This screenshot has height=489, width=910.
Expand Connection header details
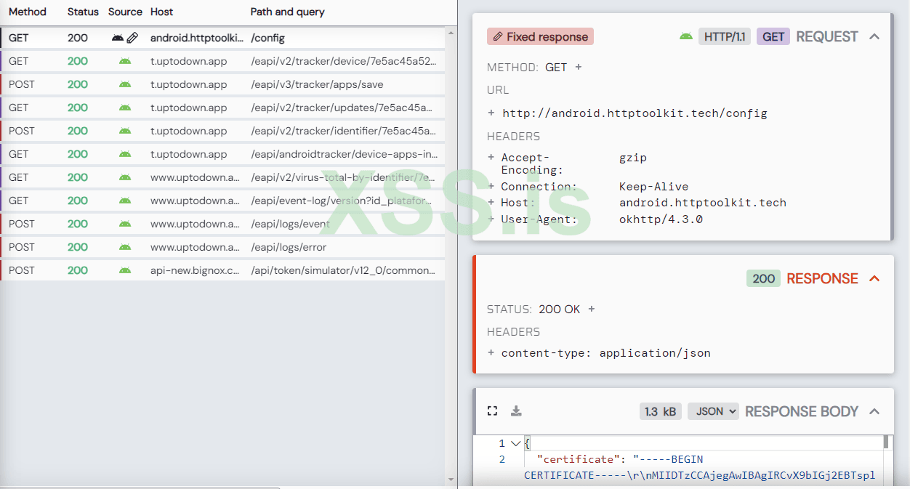(491, 187)
